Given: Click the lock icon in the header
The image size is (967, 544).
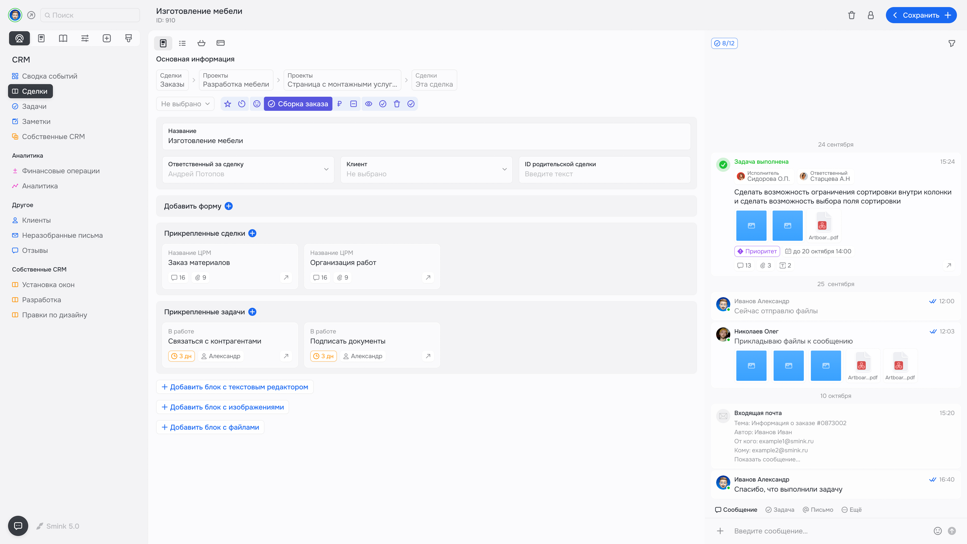Looking at the screenshot, I should (871, 15).
